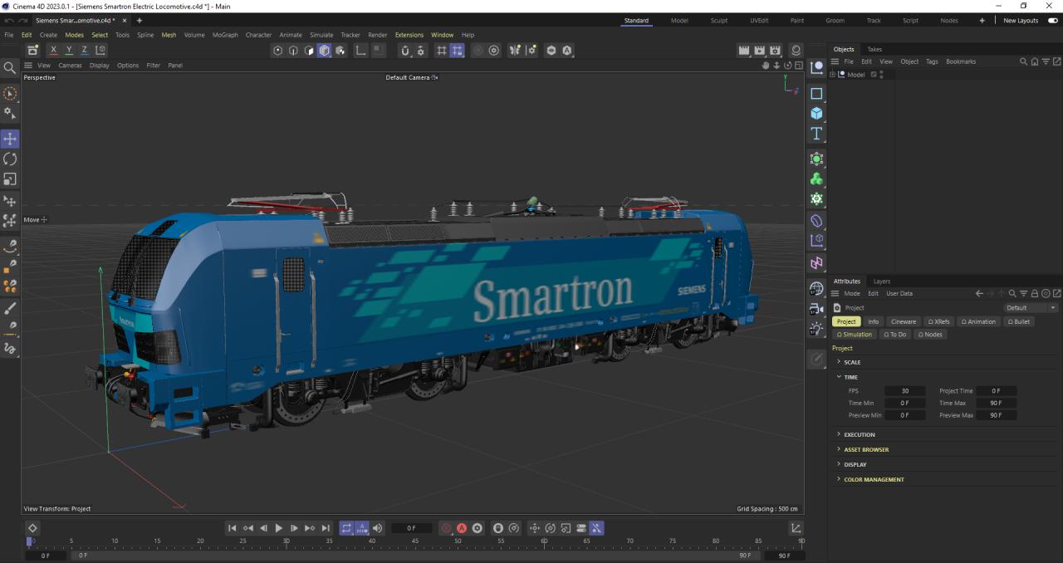
Task: Select the Scale tool in left toolbar
Action: coord(10,179)
